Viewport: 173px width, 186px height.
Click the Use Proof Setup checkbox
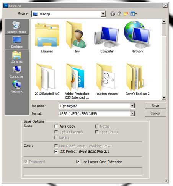[x=56, y=146]
